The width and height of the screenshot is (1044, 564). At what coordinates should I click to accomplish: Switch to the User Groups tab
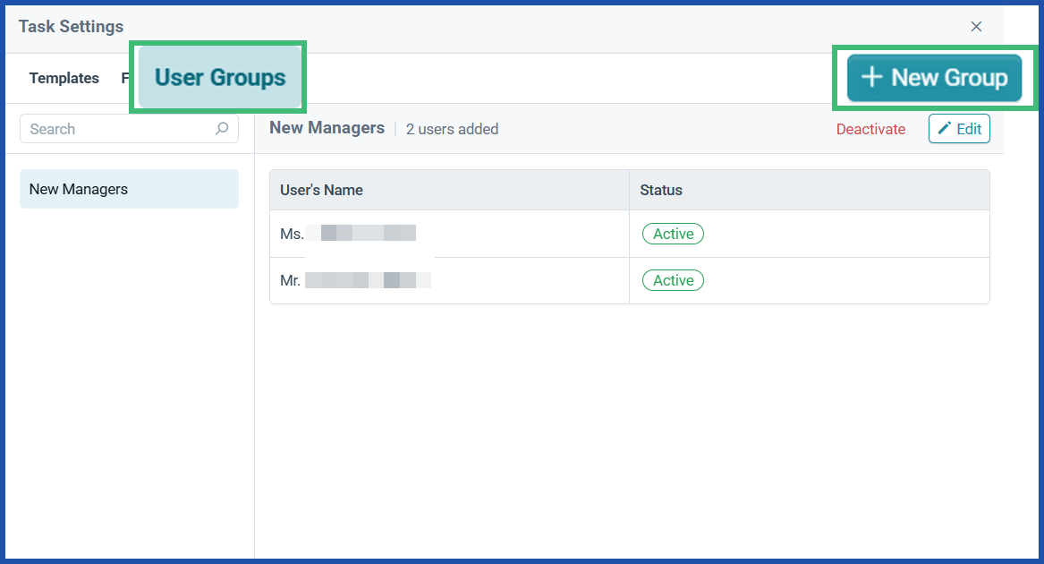click(218, 78)
